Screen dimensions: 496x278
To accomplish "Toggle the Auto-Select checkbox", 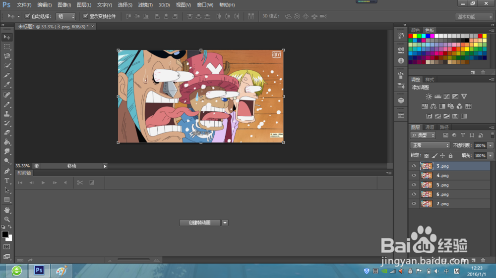I will [x=27, y=16].
